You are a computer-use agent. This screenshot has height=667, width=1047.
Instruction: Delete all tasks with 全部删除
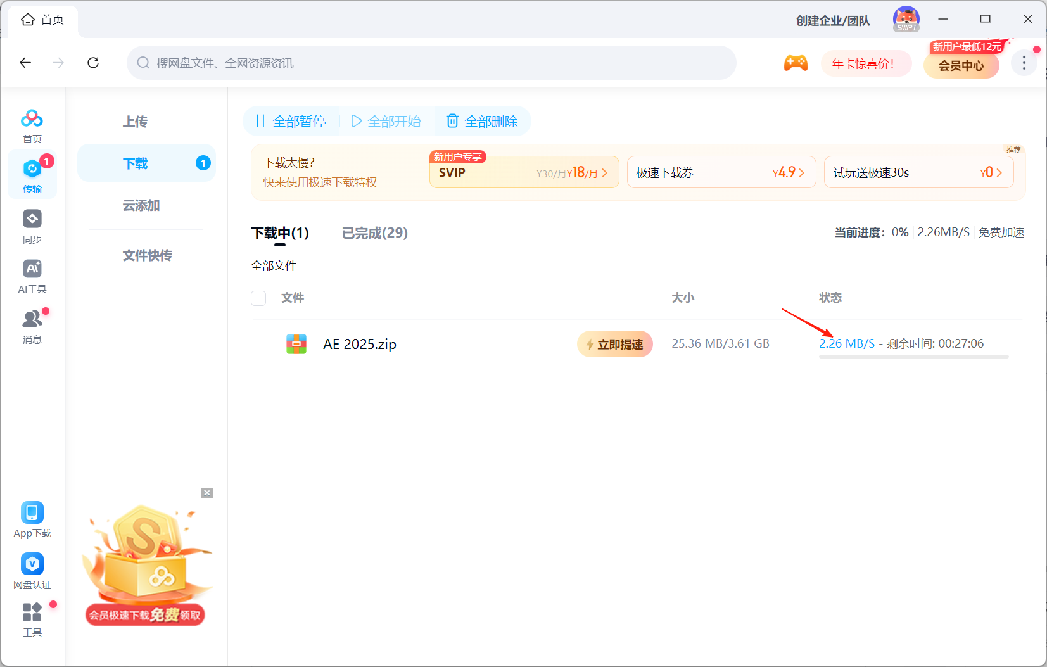click(483, 121)
